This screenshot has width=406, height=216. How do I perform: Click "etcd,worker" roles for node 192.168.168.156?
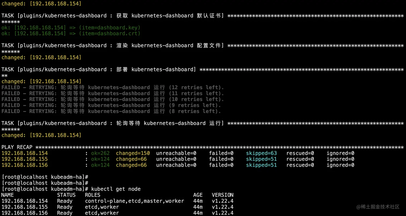coord(102,213)
